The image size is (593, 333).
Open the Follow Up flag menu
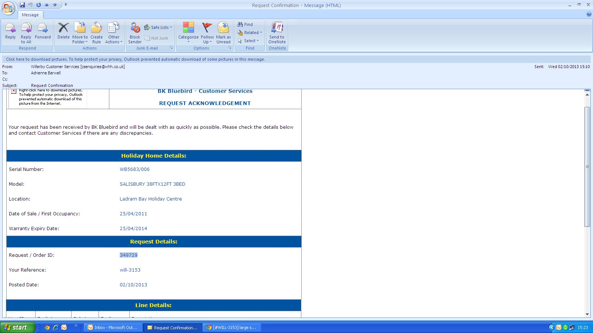click(x=207, y=33)
